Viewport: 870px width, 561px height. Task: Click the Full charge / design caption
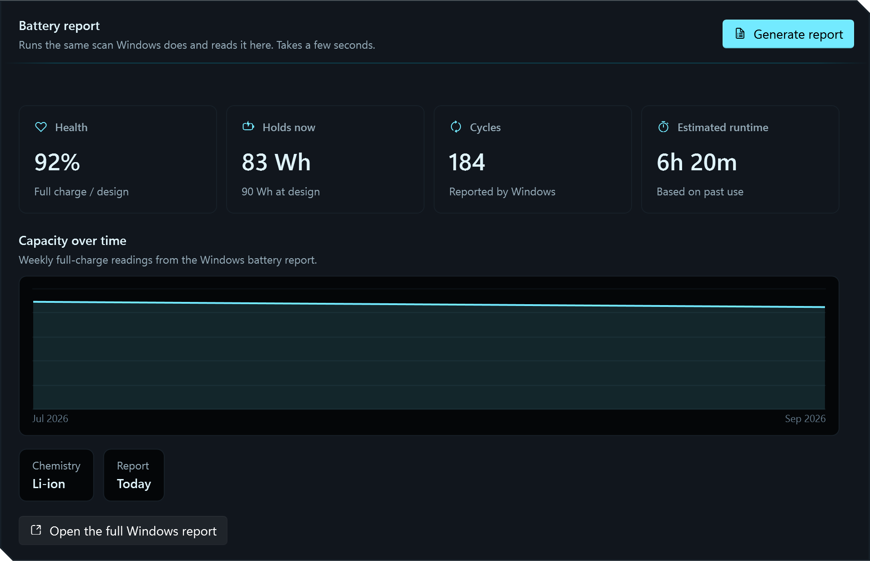click(81, 192)
